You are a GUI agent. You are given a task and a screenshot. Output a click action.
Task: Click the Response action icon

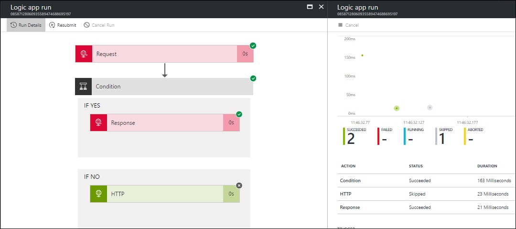[98, 122]
